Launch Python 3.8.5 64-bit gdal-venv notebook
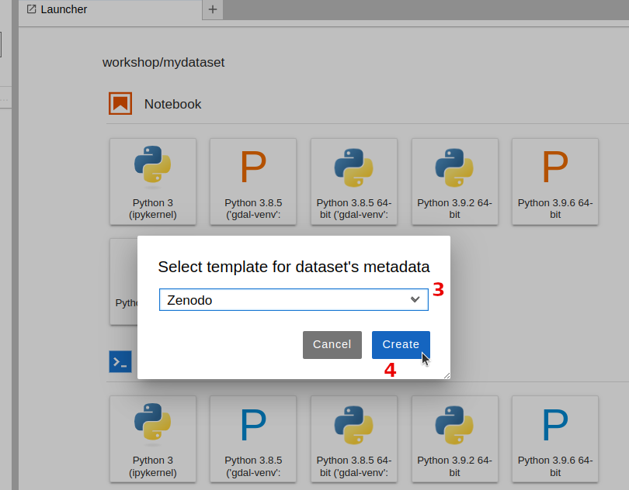629x490 pixels. (354, 181)
